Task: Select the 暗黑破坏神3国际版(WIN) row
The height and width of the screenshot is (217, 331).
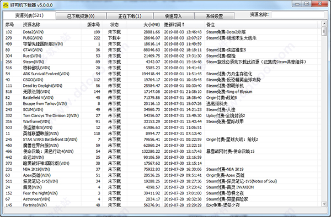Action: (x=163, y=163)
